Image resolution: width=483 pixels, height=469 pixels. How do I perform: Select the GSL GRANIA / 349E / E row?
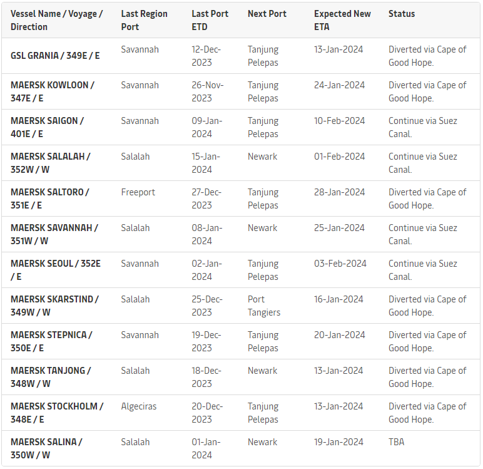(241, 56)
